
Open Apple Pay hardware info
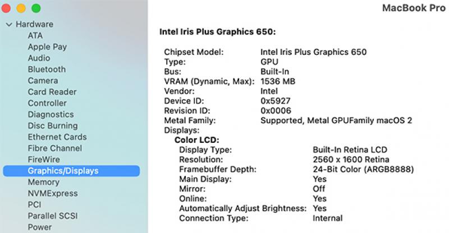(47, 47)
